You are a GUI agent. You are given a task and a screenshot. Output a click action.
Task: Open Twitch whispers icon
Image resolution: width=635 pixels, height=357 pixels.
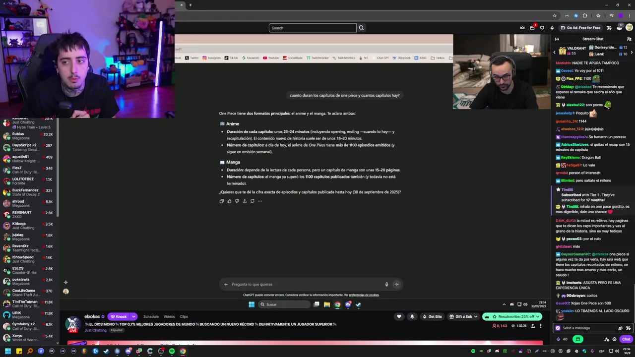[542, 28]
